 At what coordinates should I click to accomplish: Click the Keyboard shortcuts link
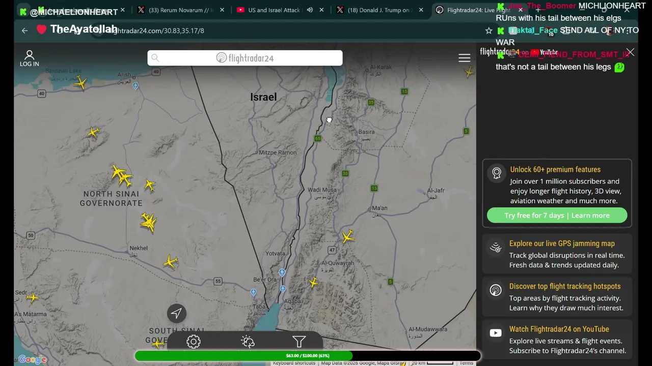(x=294, y=363)
